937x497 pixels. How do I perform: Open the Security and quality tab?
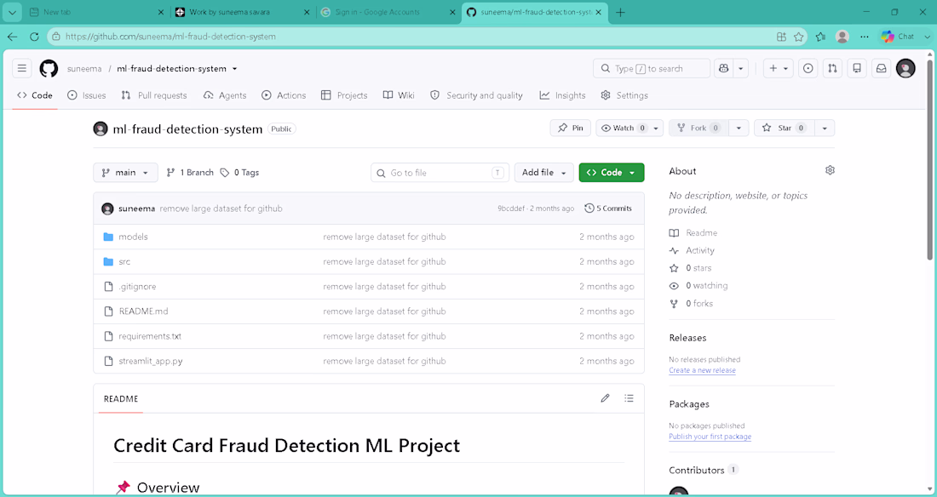[x=476, y=95]
